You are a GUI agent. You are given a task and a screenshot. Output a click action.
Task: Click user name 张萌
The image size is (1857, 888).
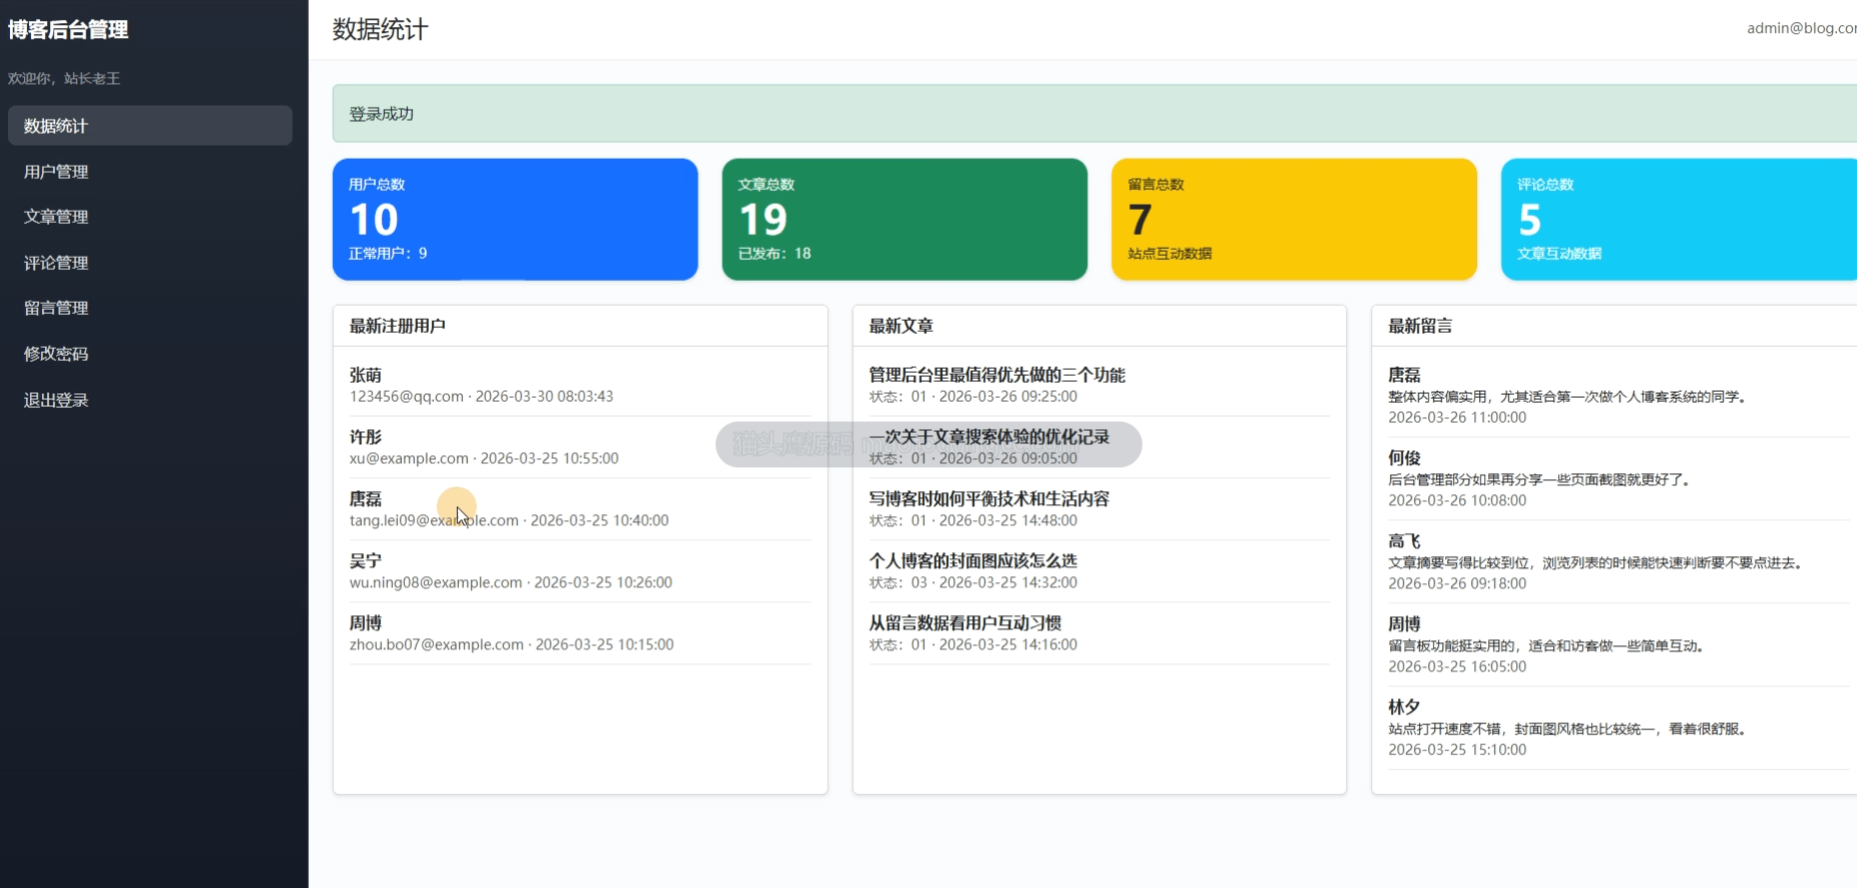pos(366,376)
